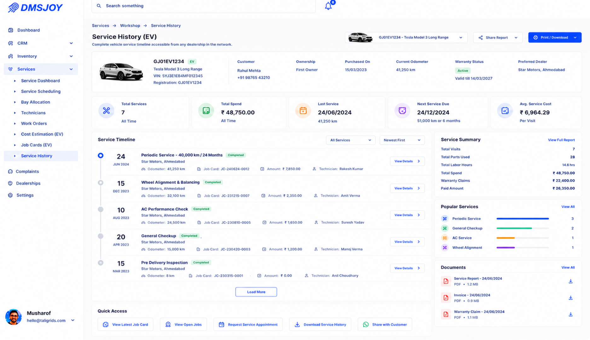Open the vehicle selector dropdown

[x=406, y=37]
